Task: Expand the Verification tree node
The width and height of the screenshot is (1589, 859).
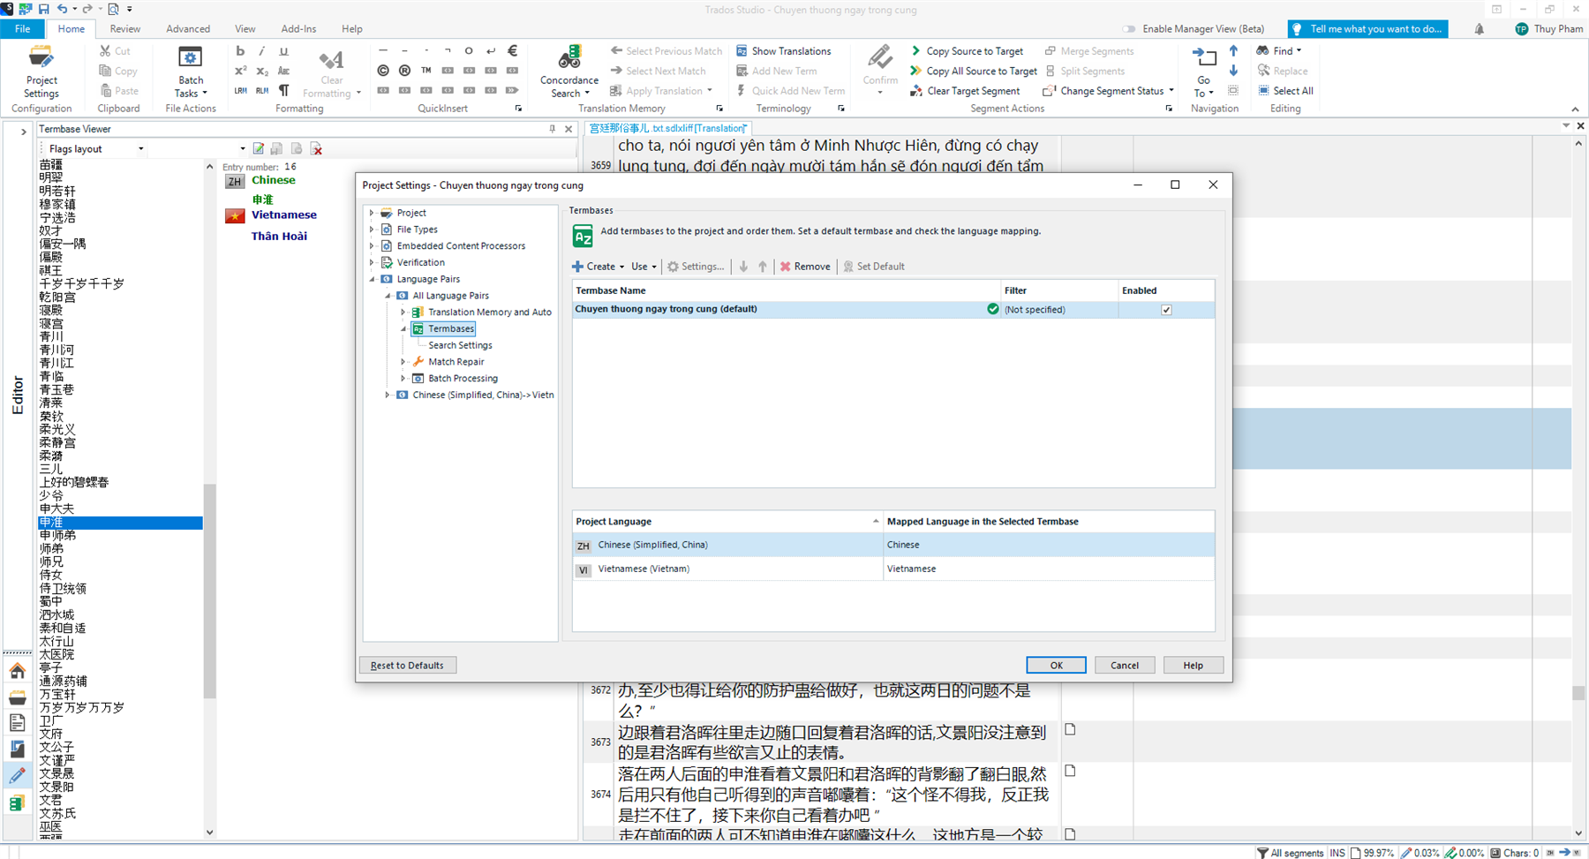Action: coord(372,262)
